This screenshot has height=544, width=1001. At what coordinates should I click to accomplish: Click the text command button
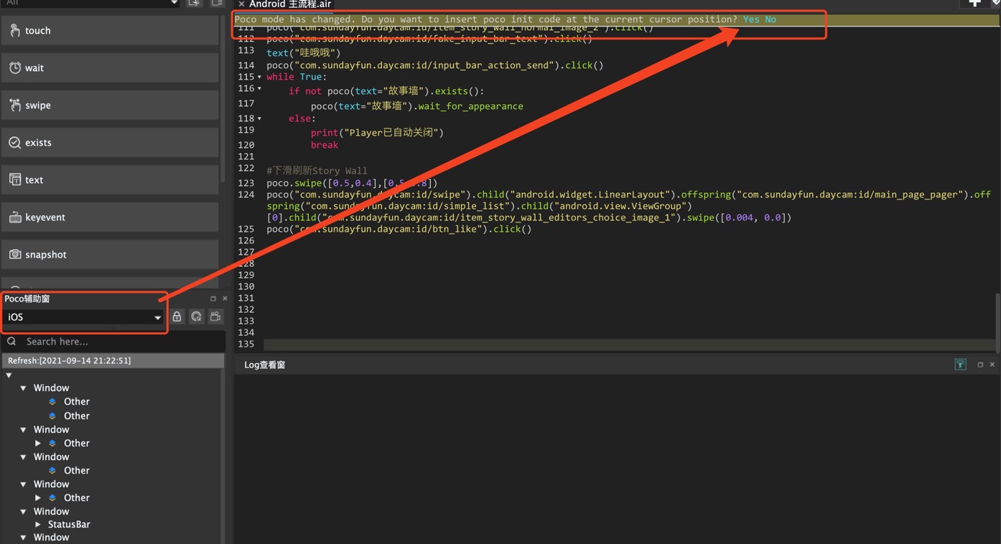click(x=110, y=179)
